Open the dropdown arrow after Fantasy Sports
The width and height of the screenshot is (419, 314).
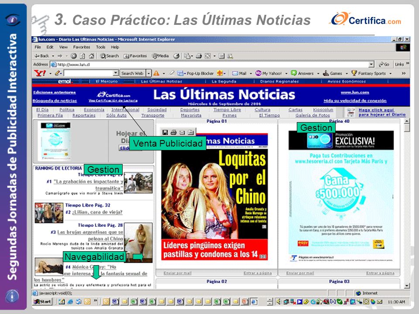[390, 73]
